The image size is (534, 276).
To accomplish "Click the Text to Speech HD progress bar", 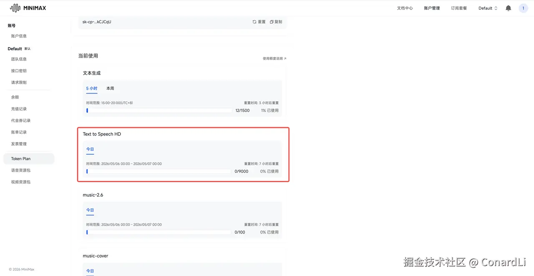I will coord(159,171).
